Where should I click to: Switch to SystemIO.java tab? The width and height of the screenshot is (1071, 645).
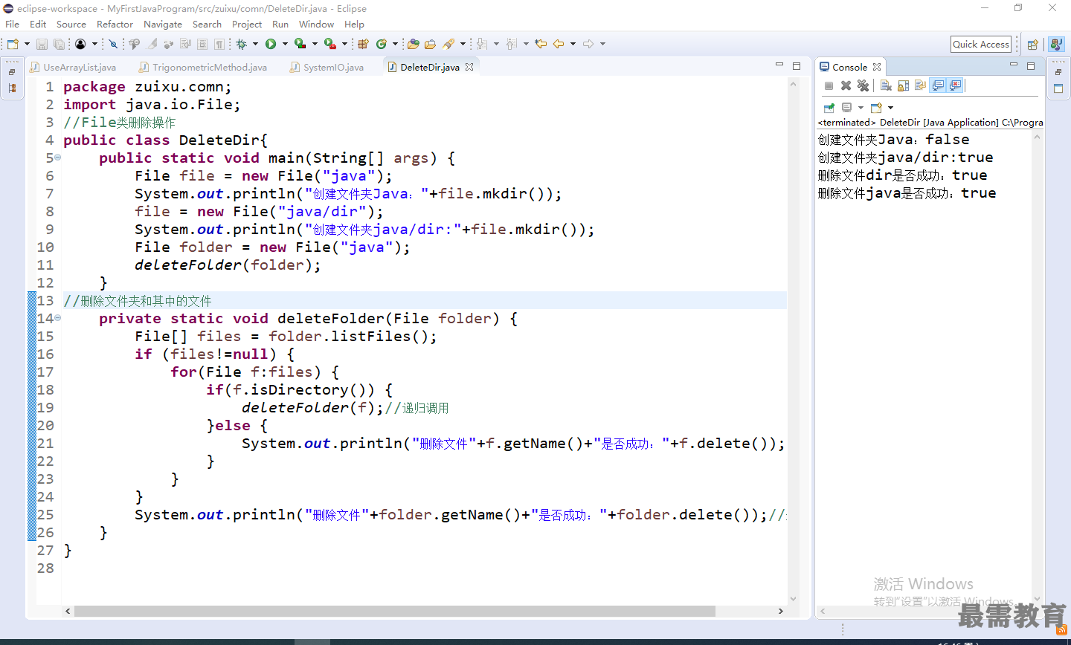pos(327,67)
